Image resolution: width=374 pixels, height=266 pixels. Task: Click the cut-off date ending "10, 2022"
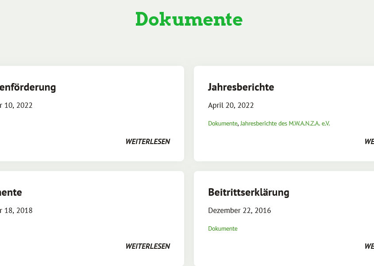click(16, 105)
